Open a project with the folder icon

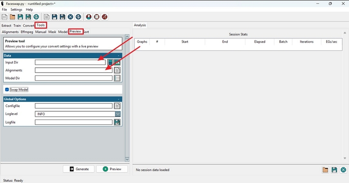point(12,17)
